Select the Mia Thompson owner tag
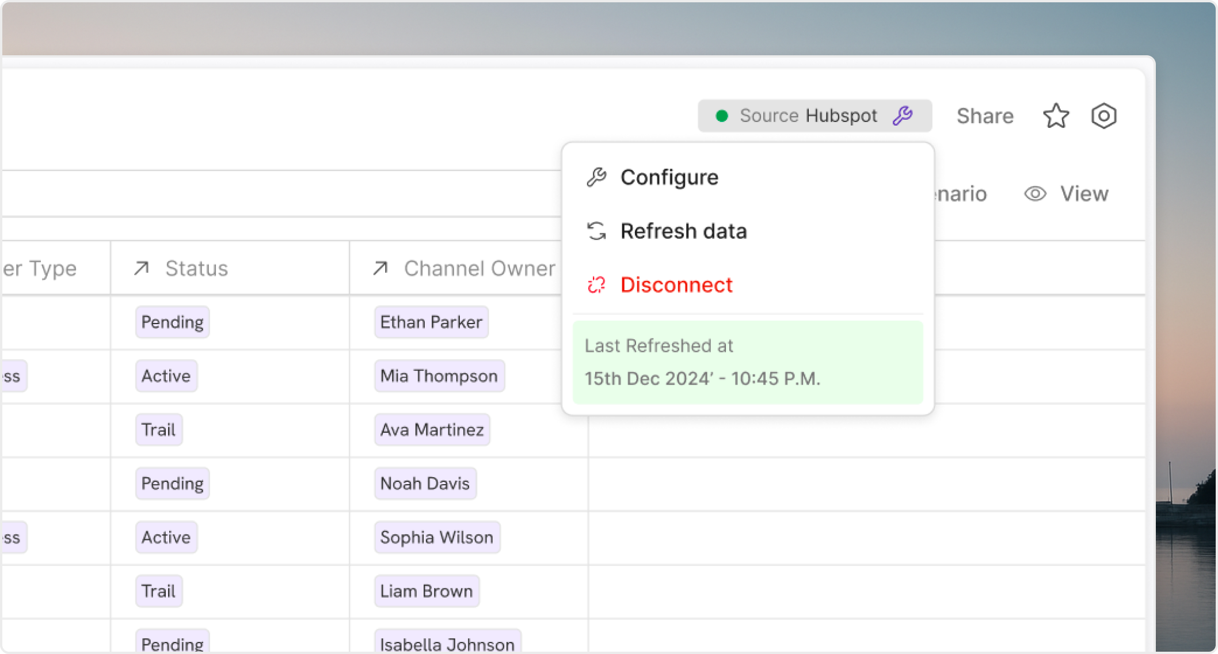 [x=439, y=376]
